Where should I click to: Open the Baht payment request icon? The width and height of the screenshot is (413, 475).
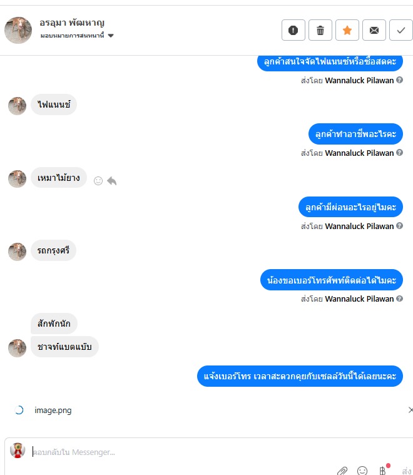383,470
